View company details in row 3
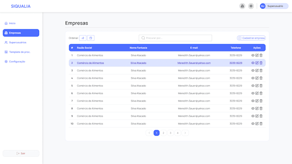Image resolution: width=292 pixels, height=164 pixels. 252,71
